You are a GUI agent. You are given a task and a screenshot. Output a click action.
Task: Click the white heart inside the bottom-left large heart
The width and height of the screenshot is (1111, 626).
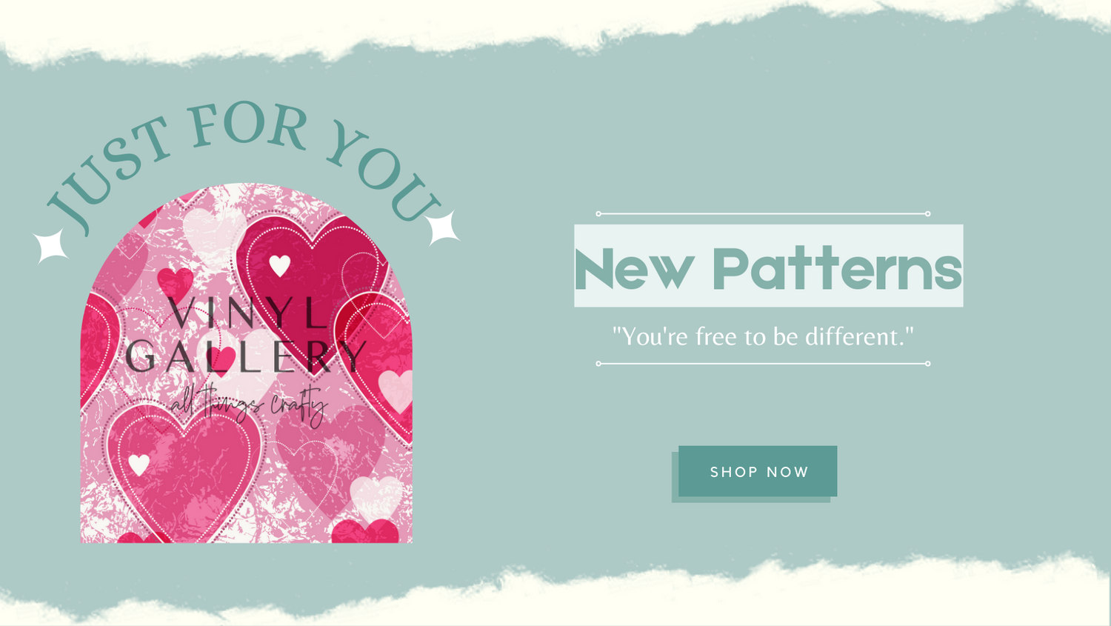139,464
